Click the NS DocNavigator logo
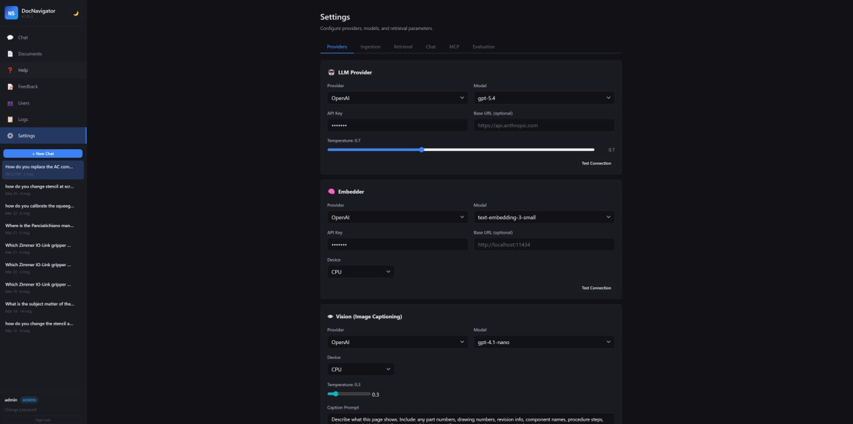 (11, 13)
